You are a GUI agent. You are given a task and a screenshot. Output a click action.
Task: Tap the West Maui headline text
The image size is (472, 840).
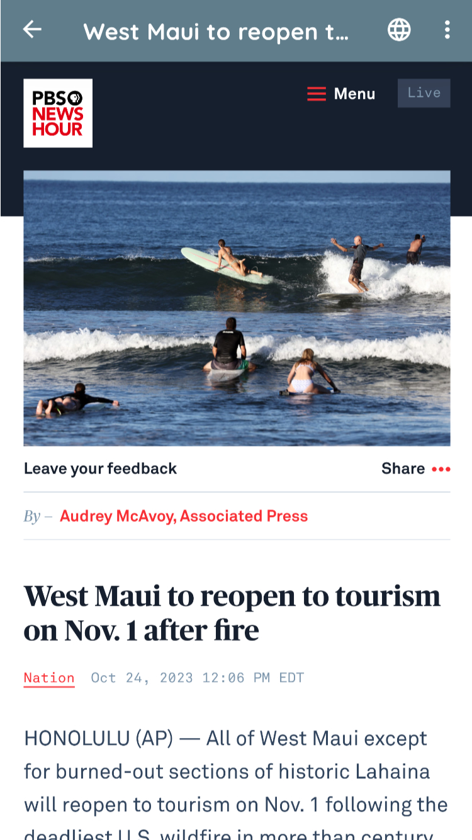point(232,613)
